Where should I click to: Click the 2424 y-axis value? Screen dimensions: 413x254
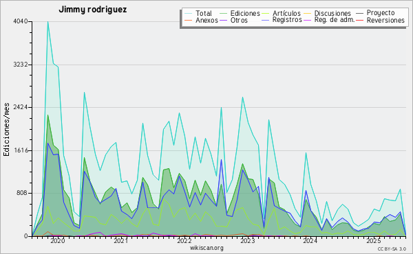[x=21, y=107]
